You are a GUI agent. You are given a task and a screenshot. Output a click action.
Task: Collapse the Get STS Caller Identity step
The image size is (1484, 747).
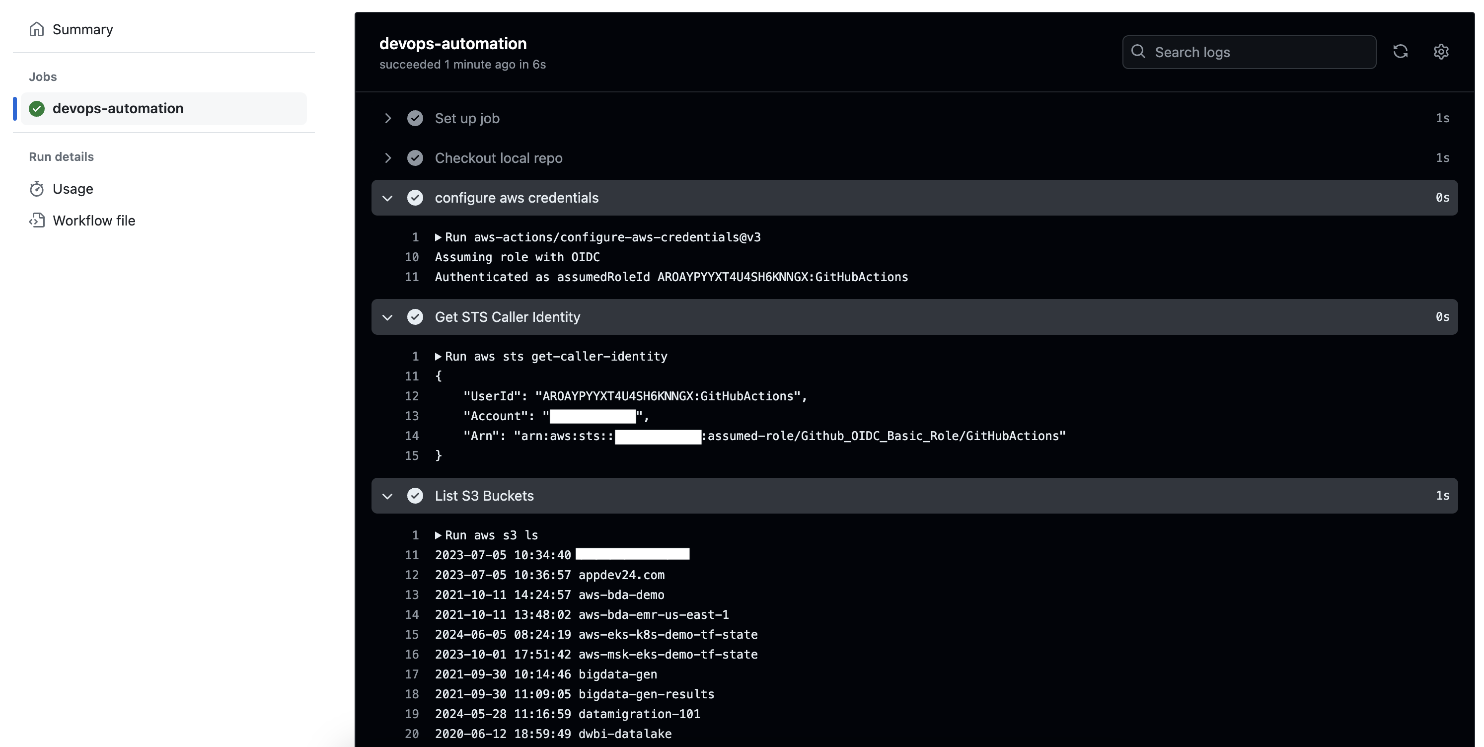point(388,317)
